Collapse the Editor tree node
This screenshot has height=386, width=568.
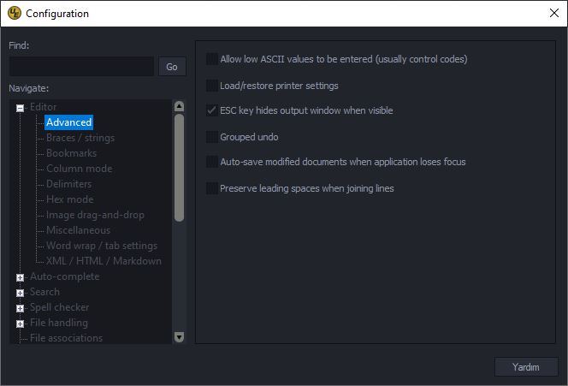[21, 108]
